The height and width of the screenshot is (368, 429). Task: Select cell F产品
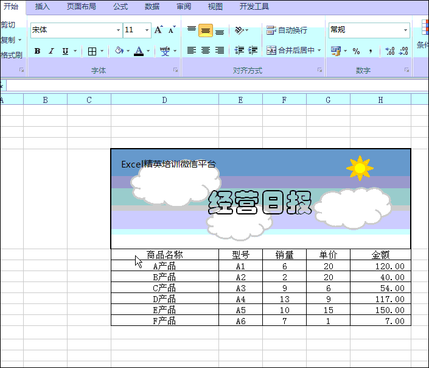(x=165, y=320)
